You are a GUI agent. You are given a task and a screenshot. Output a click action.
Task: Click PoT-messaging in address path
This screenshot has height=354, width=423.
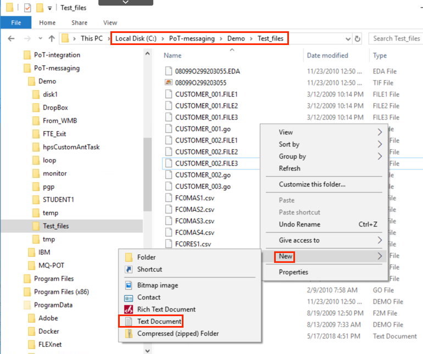(x=192, y=38)
